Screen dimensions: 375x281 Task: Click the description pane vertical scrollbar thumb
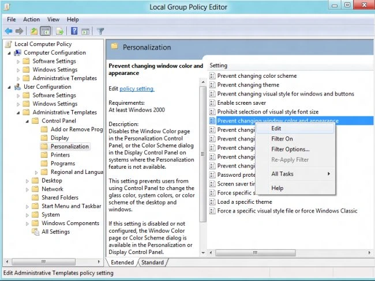pyautogui.click(x=203, y=154)
